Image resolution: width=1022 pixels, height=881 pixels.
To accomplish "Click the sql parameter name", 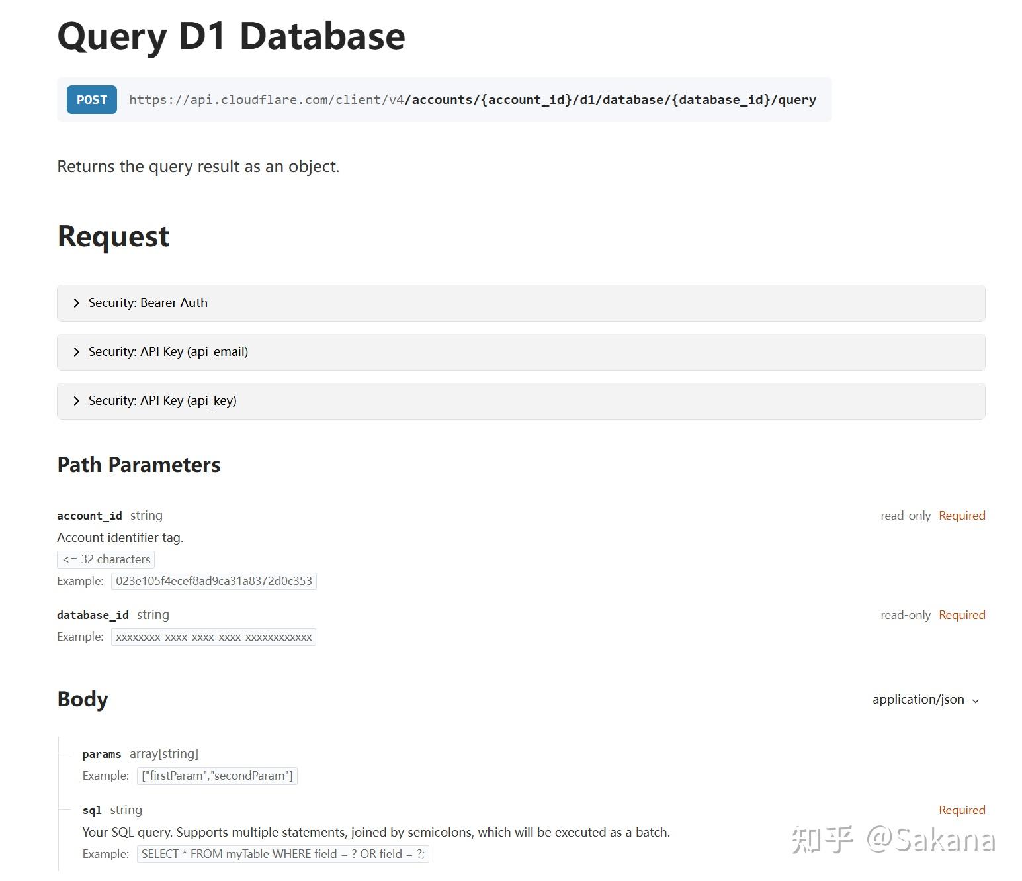I will tap(92, 810).
